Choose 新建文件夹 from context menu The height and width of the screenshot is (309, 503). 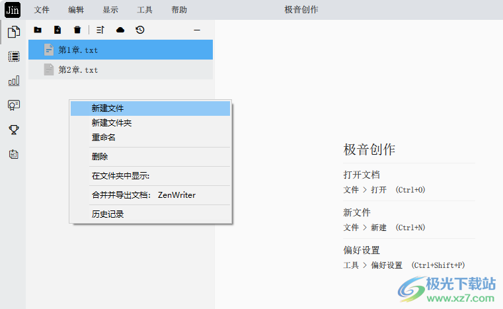click(x=151, y=122)
